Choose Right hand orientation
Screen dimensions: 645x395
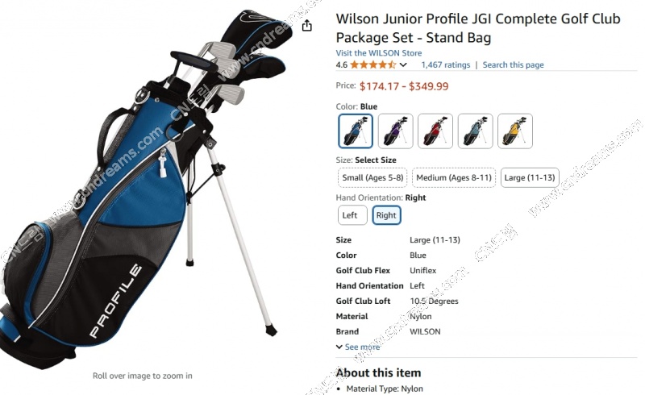coord(386,215)
